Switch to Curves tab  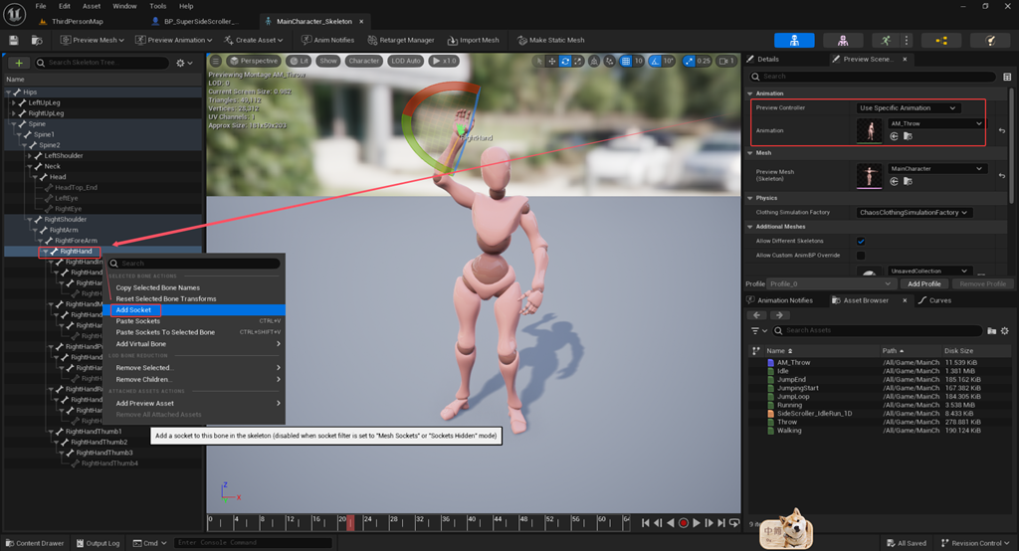click(x=934, y=300)
